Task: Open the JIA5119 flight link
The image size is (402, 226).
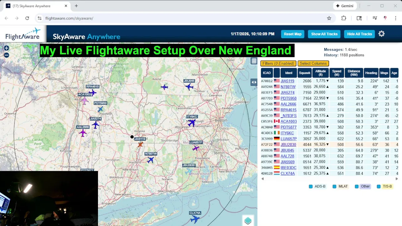Action: 287,81
